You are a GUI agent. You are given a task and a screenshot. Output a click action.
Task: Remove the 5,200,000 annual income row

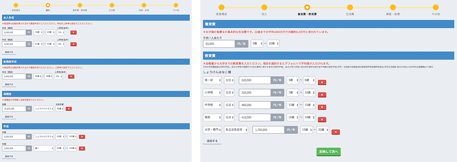pos(73,32)
